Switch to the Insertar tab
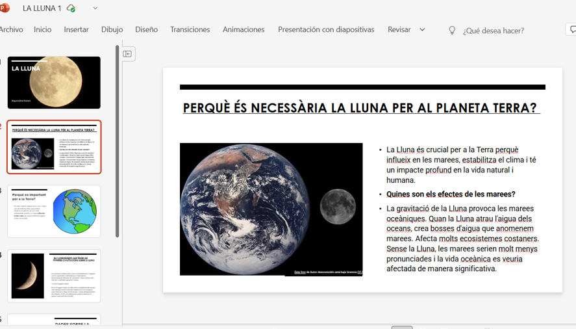The image size is (576, 329). 76,30
